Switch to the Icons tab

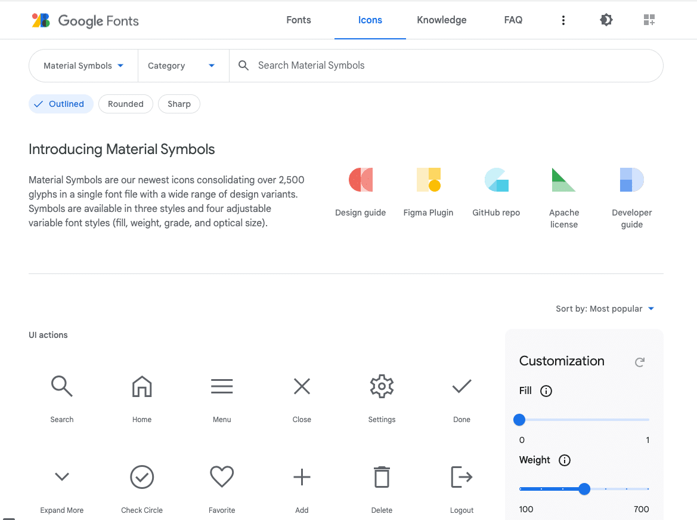pyautogui.click(x=370, y=20)
